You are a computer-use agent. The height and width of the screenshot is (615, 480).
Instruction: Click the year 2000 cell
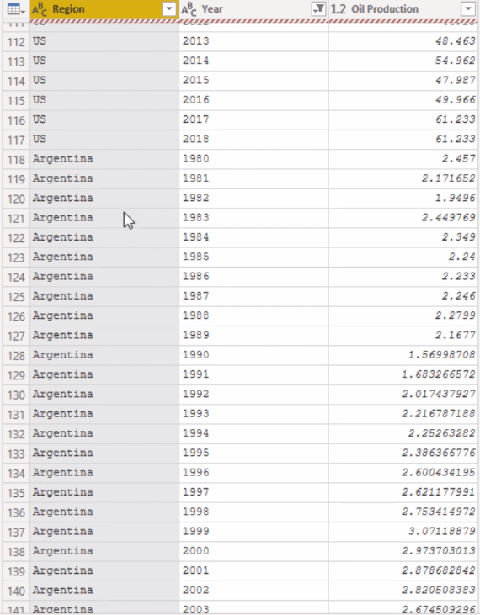(x=253, y=551)
